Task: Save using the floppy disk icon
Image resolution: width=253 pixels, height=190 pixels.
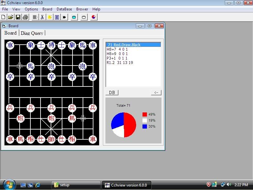Action: click(x=18, y=17)
